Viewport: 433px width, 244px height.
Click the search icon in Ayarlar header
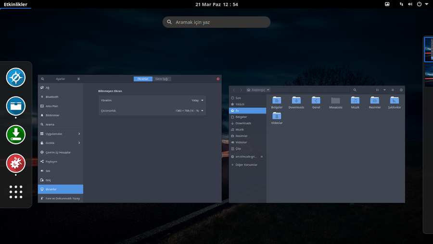(x=42, y=79)
